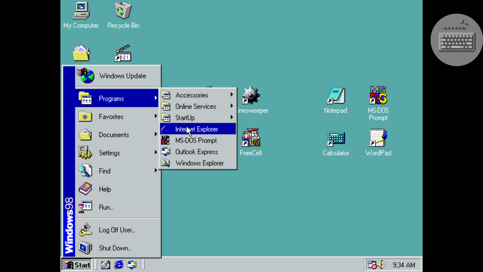Click the clapperboard media player desktop shortcut
Screen dimensions: 483x272
[123, 53]
